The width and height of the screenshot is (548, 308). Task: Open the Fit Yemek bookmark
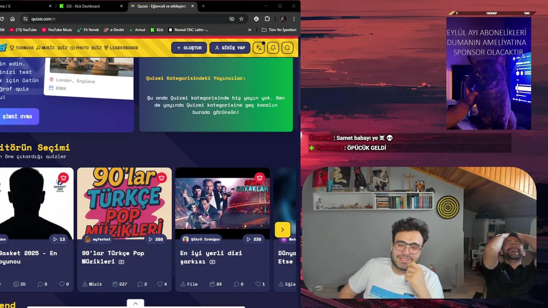pyautogui.click(x=88, y=30)
